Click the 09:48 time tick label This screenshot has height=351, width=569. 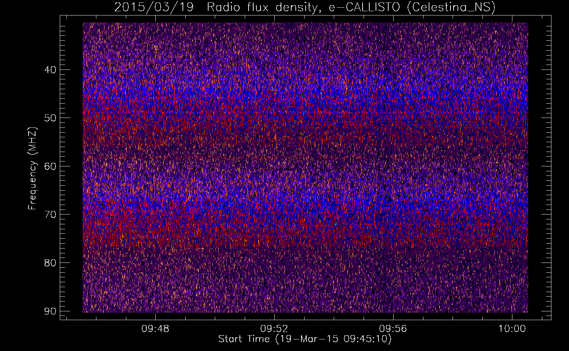pos(155,329)
